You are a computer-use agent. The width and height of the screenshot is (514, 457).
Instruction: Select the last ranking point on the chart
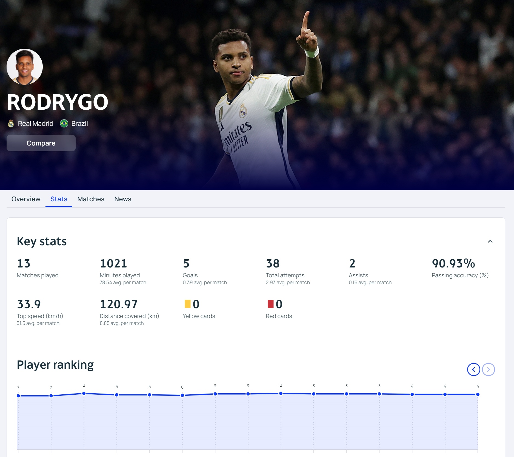pos(478,394)
